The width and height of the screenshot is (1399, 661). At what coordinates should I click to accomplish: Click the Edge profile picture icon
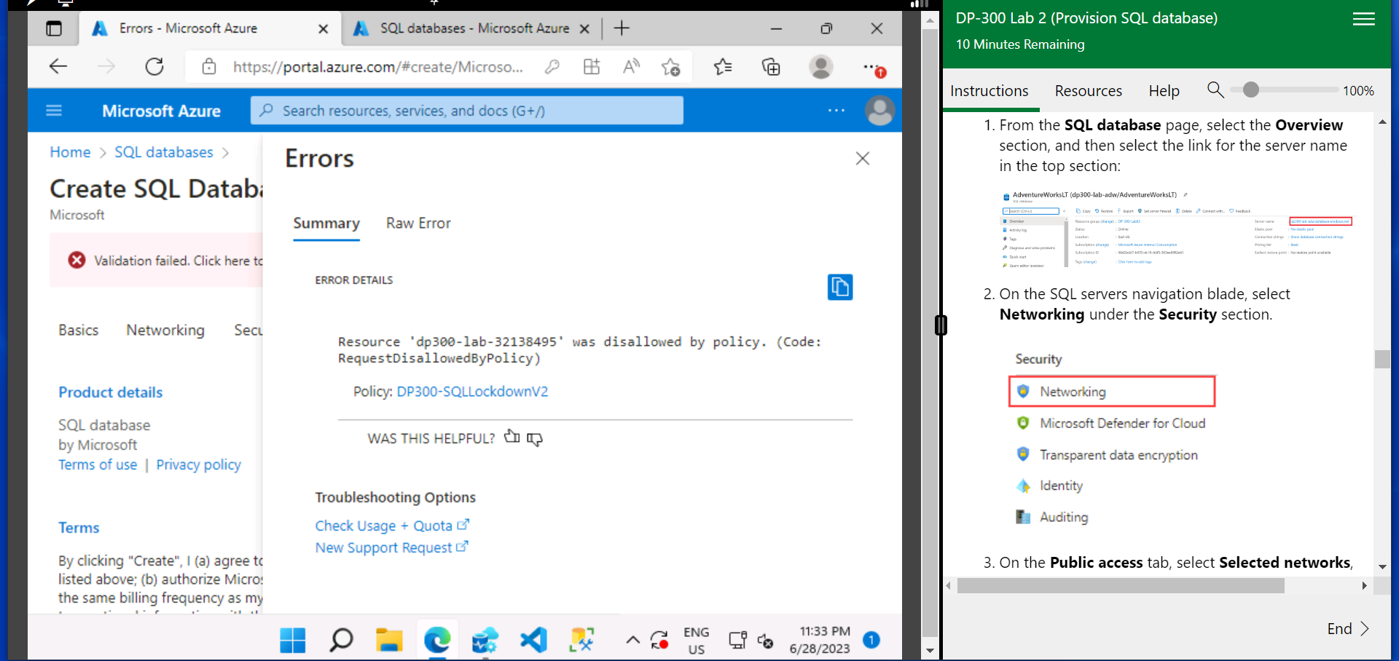[x=821, y=67]
